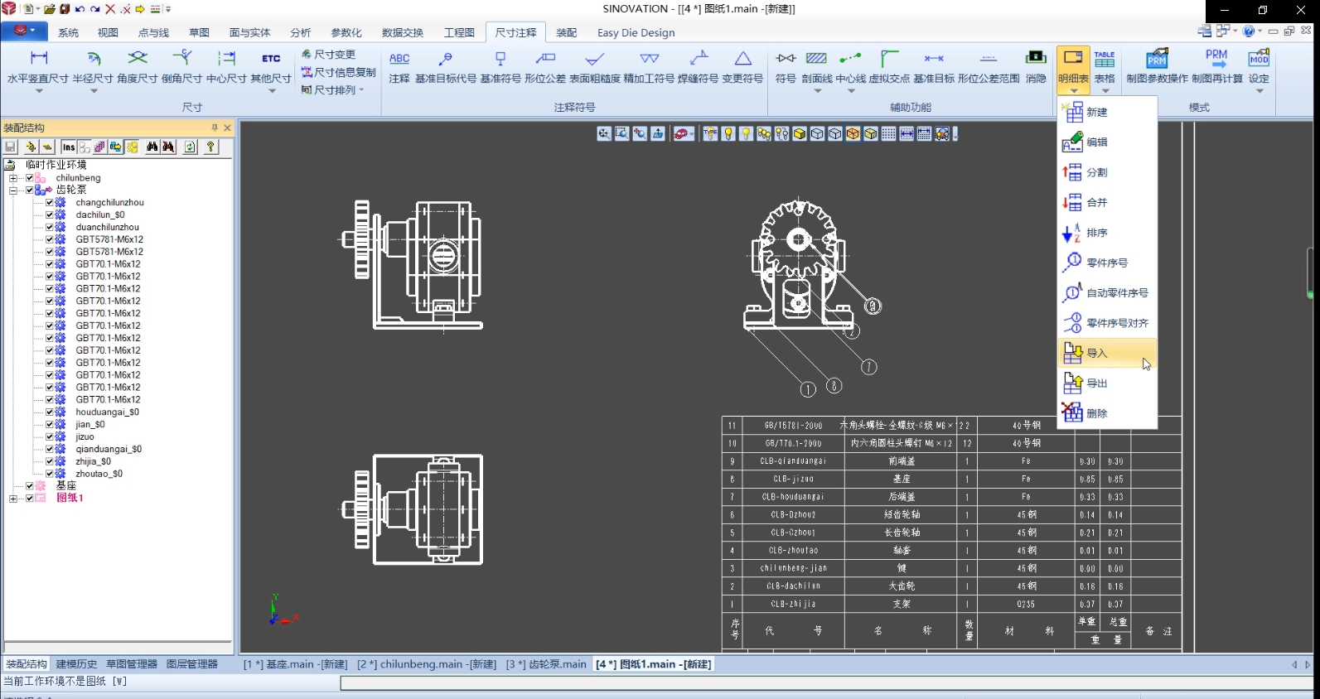Viewport: 1320px width, 699px height.
Task: Toggle the houduangai_$0 checkbox
Action: point(50,412)
